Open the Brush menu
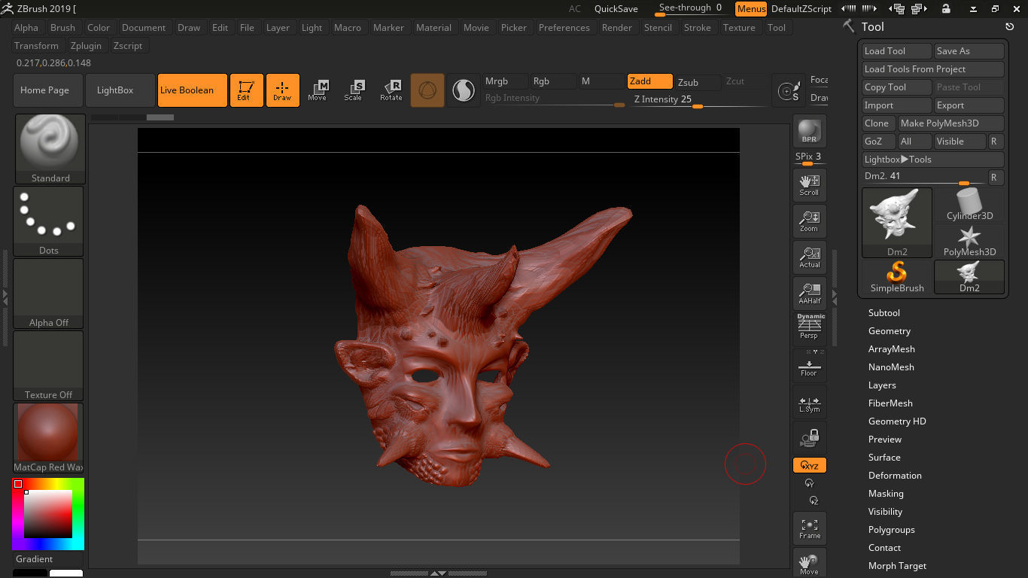This screenshot has height=578, width=1028. tap(62, 28)
